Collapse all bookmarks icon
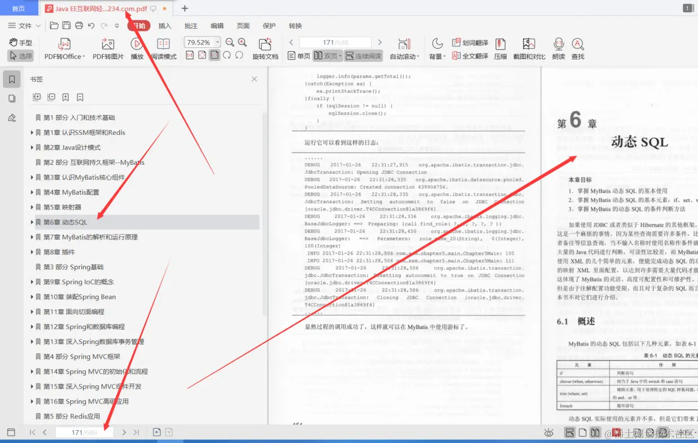Image resolution: width=698 pixels, height=443 pixels. click(x=51, y=97)
